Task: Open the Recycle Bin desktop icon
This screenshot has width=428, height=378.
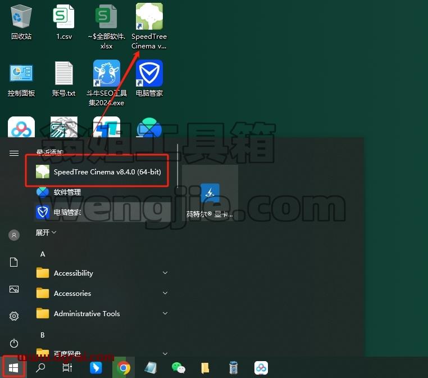Action: tap(21, 22)
